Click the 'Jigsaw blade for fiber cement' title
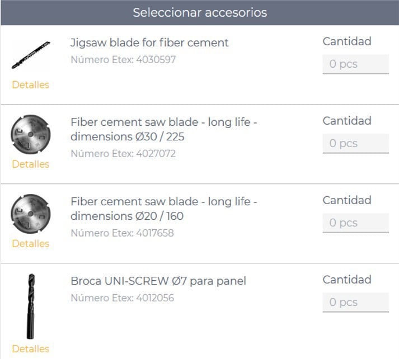 coord(149,42)
